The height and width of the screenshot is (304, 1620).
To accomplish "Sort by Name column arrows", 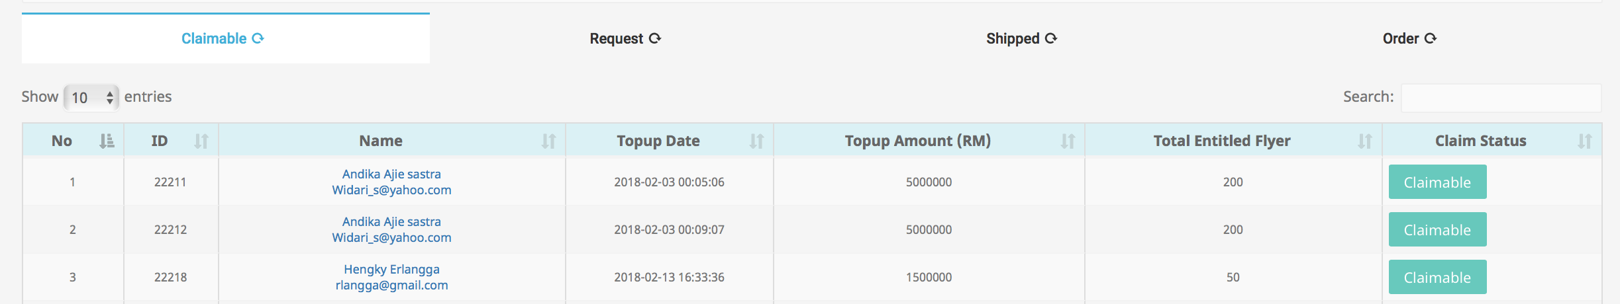I will (548, 141).
